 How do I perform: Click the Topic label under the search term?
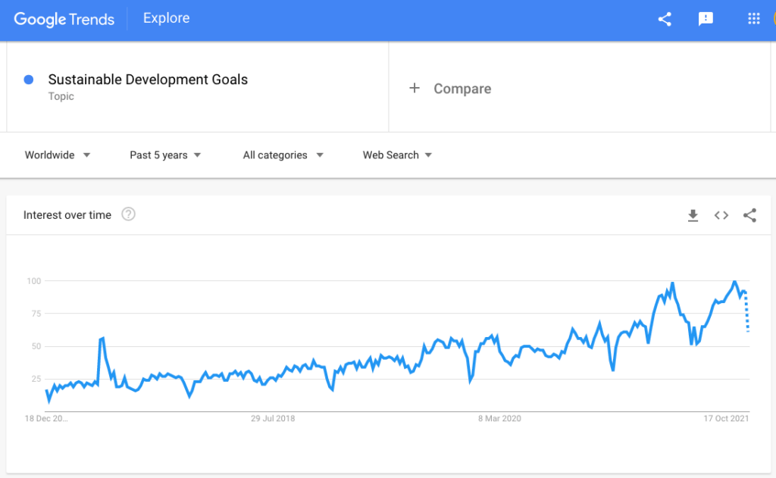61,96
